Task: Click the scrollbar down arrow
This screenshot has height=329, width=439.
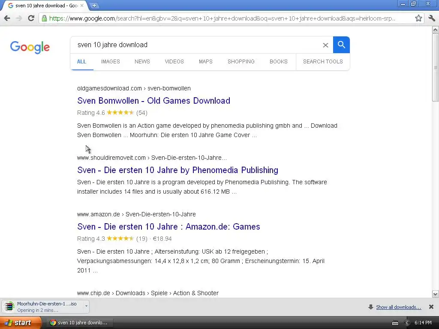Action: (x=436, y=294)
